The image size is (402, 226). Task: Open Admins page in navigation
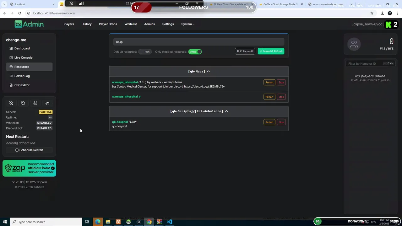pos(149,24)
